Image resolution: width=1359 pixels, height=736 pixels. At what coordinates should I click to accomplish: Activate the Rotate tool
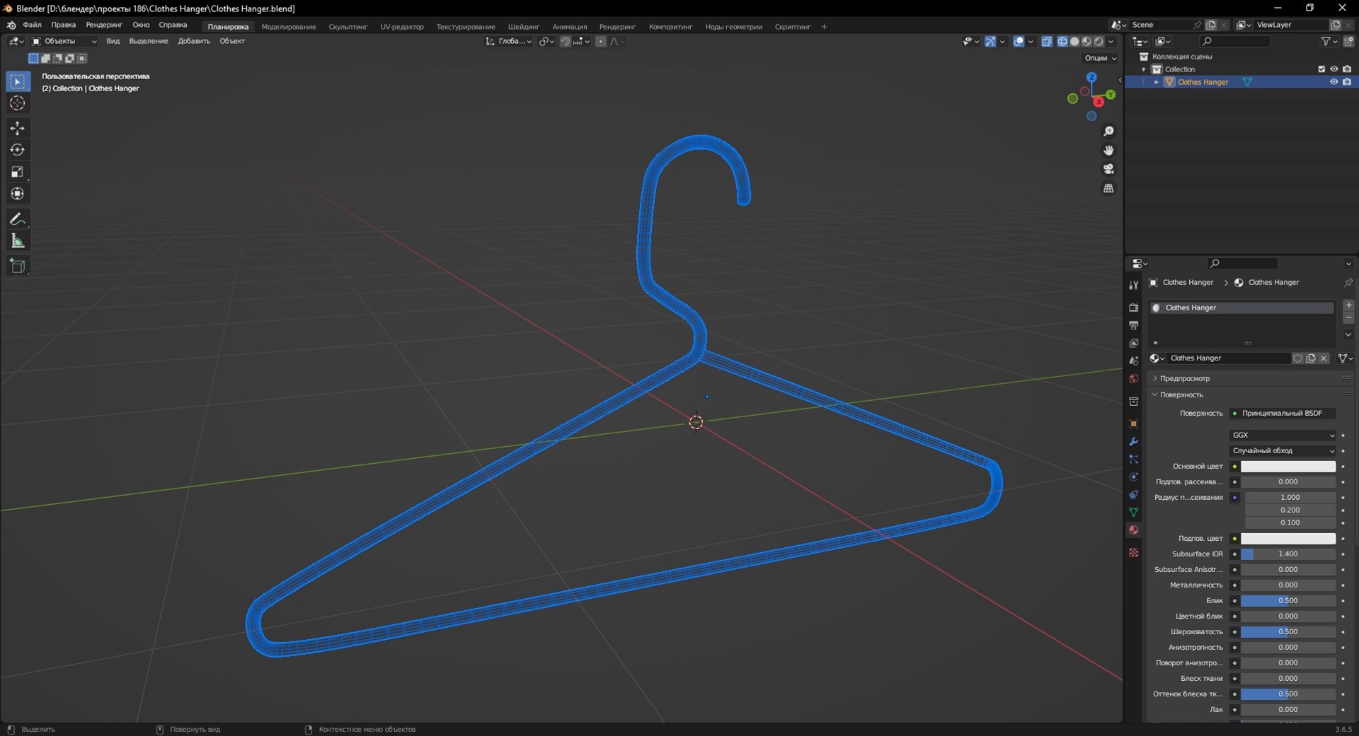(x=18, y=150)
